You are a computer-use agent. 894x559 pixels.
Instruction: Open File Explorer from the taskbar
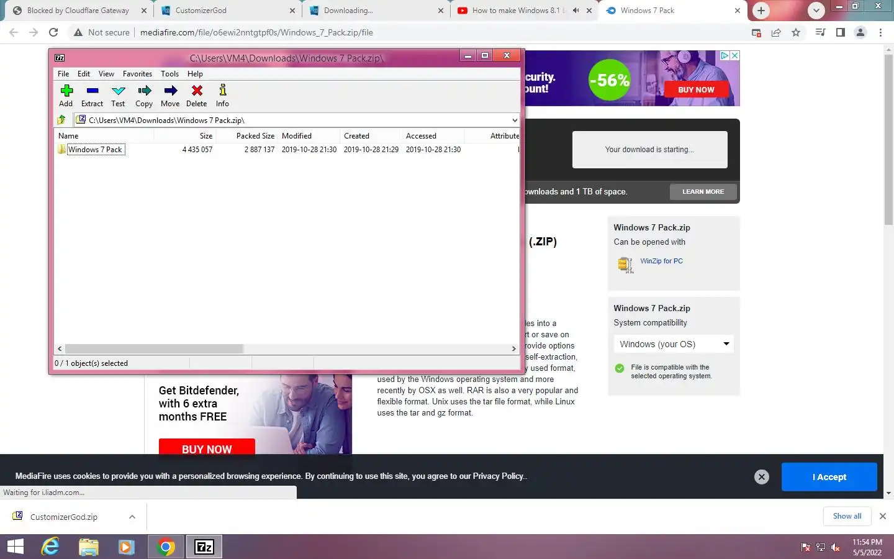pos(89,547)
